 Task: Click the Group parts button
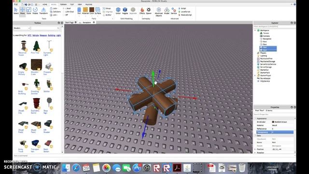pos(107,9)
